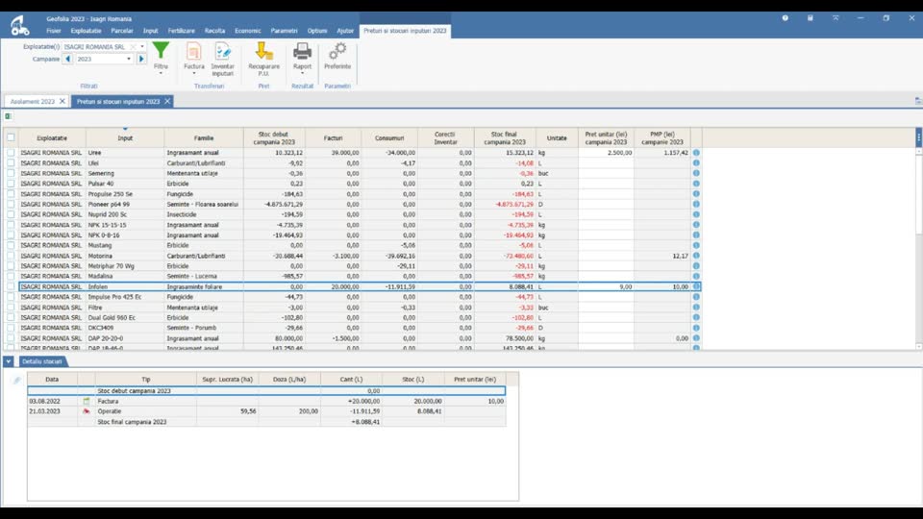923x519 pixels.
Task: Click the help question mark icon
Action: tap(786, 18)
